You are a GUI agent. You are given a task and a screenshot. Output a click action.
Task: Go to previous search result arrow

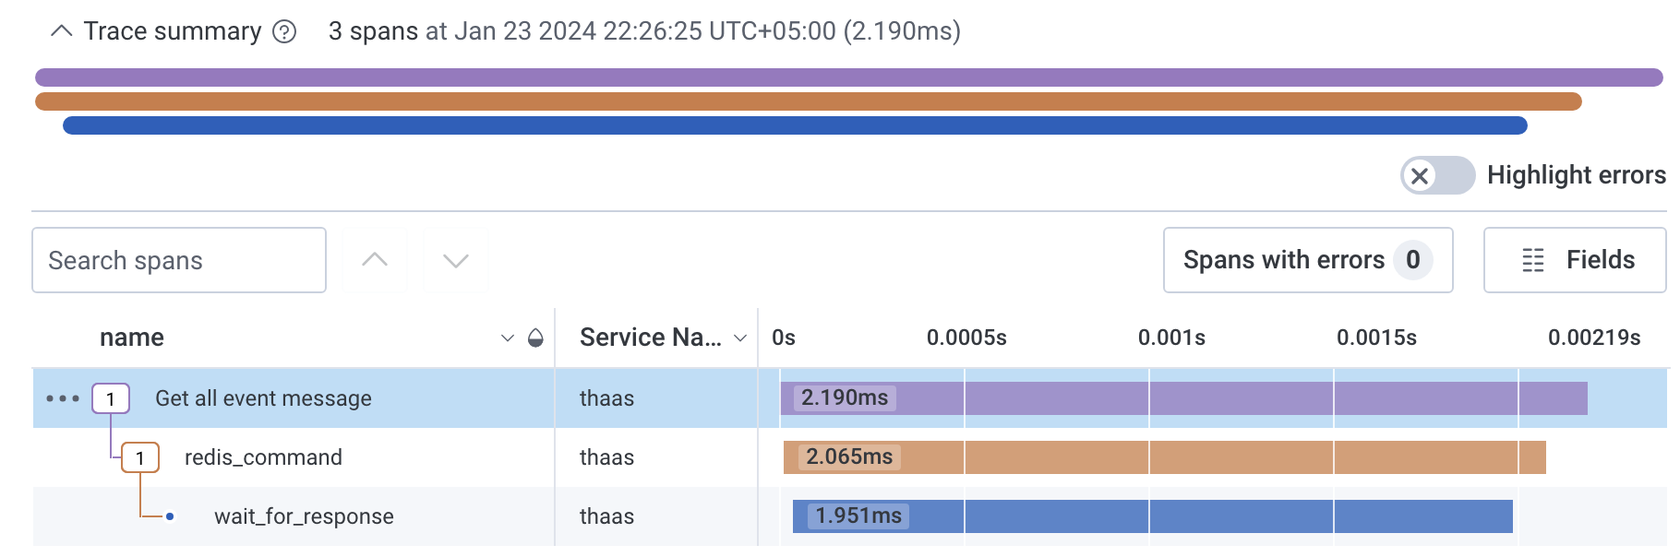[x=375, y=260]
